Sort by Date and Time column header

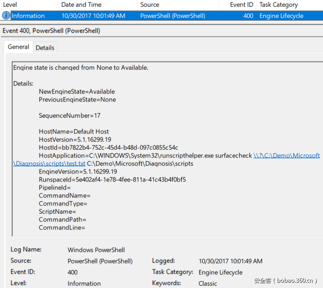click(x=81, y=5)
